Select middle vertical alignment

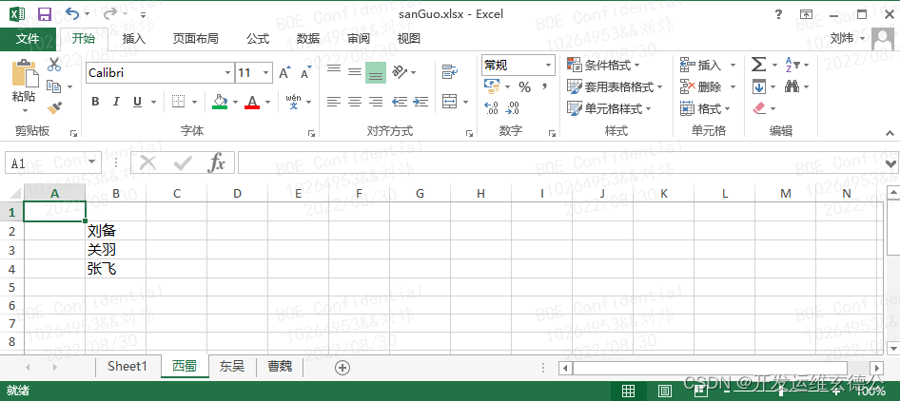click(355, 71)
